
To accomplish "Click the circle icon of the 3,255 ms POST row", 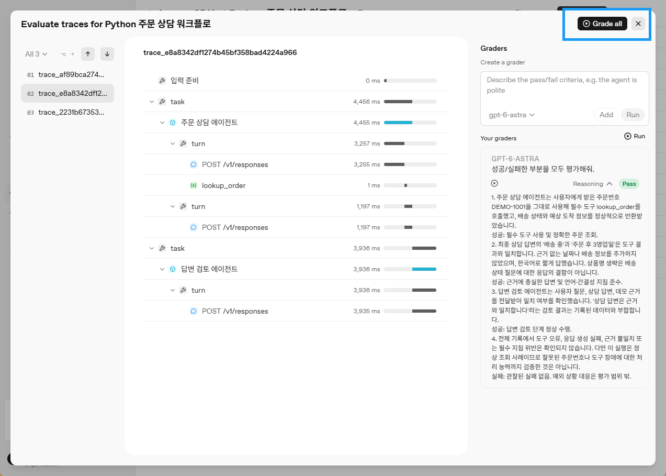I will pyautogui.click(x=194, y=164).
